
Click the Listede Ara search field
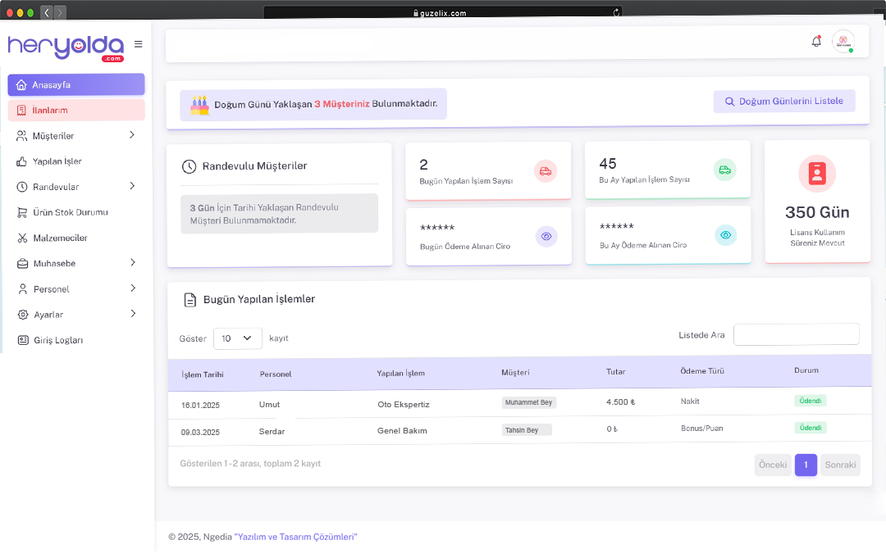pos(796,334)
